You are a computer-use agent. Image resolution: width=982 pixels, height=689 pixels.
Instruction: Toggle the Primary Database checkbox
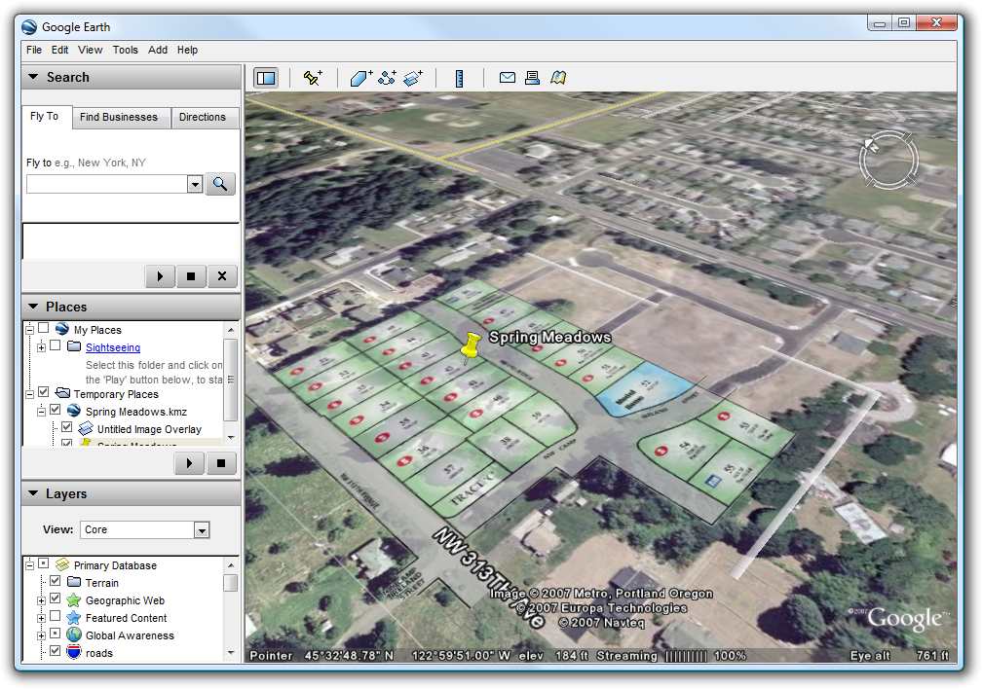coord(43,563)
